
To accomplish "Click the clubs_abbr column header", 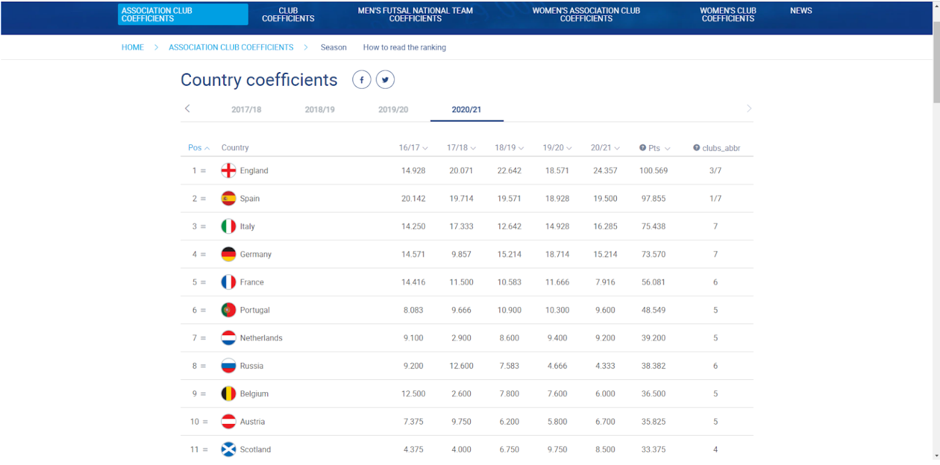I will click(x=722, y=147).
